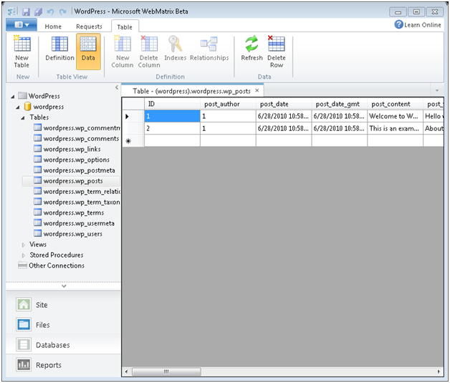This screenshot has width=450, height=383.
Task: Open the wordpress.wp_terms table
Action: [x=69, y=213]
